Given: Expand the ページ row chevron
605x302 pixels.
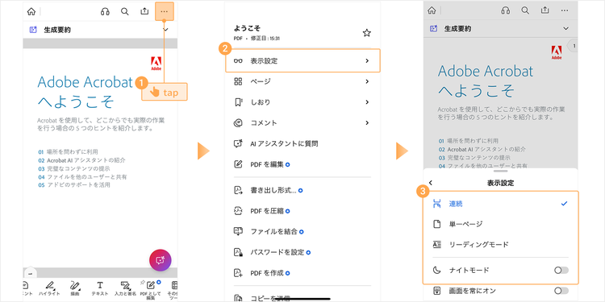Looking at the screenshot, I should (367, 81).
